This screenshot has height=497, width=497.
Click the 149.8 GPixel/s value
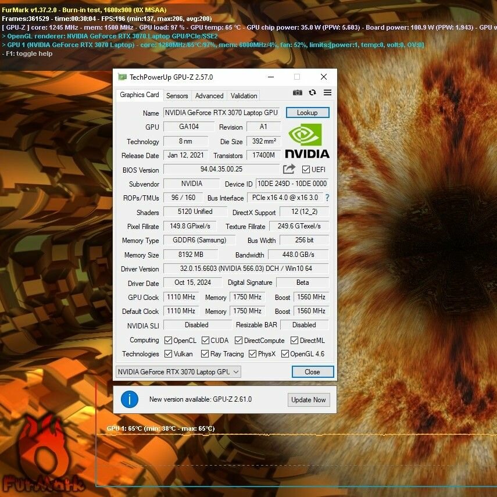(x=190, y=226)
